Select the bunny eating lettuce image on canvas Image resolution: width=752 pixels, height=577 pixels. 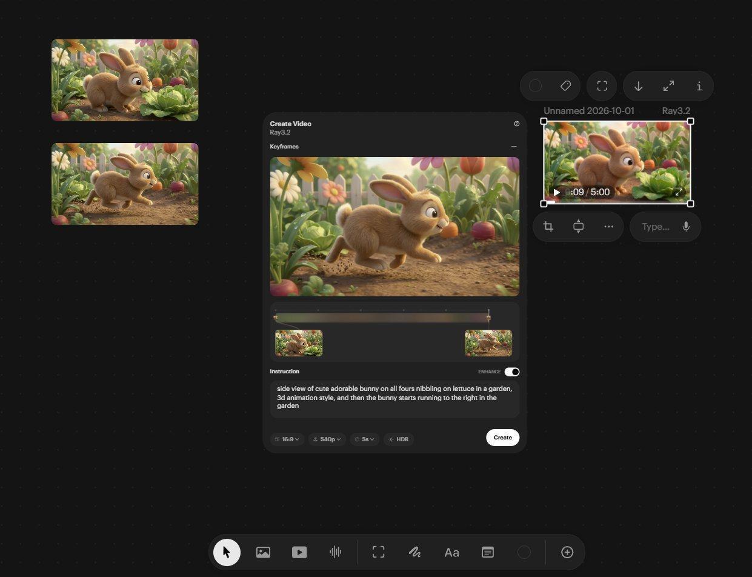tap(125, 80)
